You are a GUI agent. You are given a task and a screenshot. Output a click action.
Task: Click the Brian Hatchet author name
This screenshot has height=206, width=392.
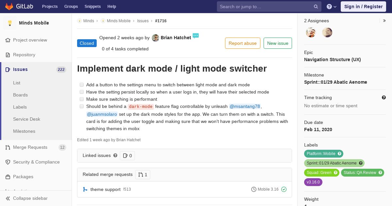pyautogui.click(x=176, y=38)
